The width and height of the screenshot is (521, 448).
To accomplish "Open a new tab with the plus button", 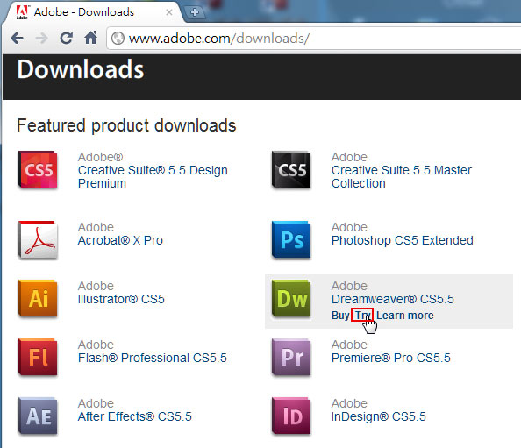I will coord(195,12).
